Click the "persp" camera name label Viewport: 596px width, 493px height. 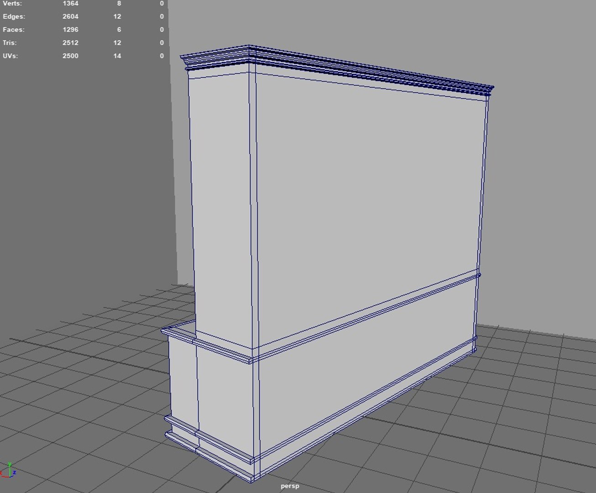pyautogui.click(x=290, y=486)
